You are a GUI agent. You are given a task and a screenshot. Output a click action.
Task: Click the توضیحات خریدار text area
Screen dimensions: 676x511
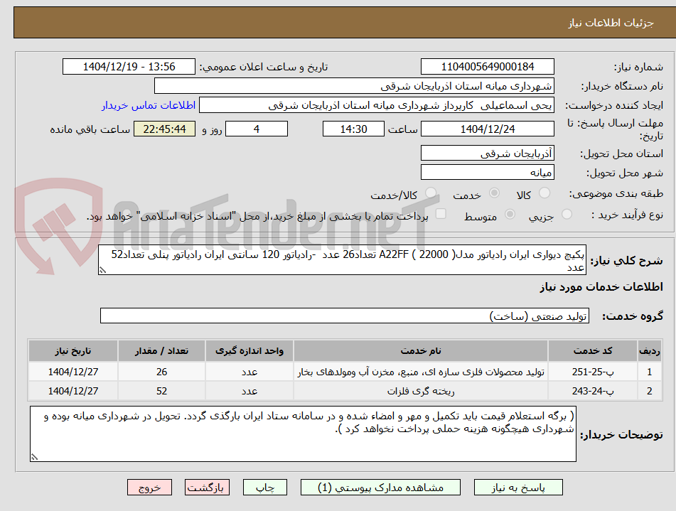coord(303,434)
